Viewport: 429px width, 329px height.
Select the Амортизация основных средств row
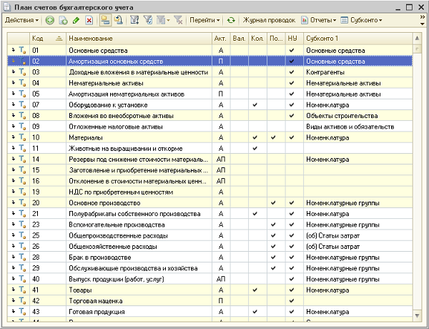(x=209, y=62)
